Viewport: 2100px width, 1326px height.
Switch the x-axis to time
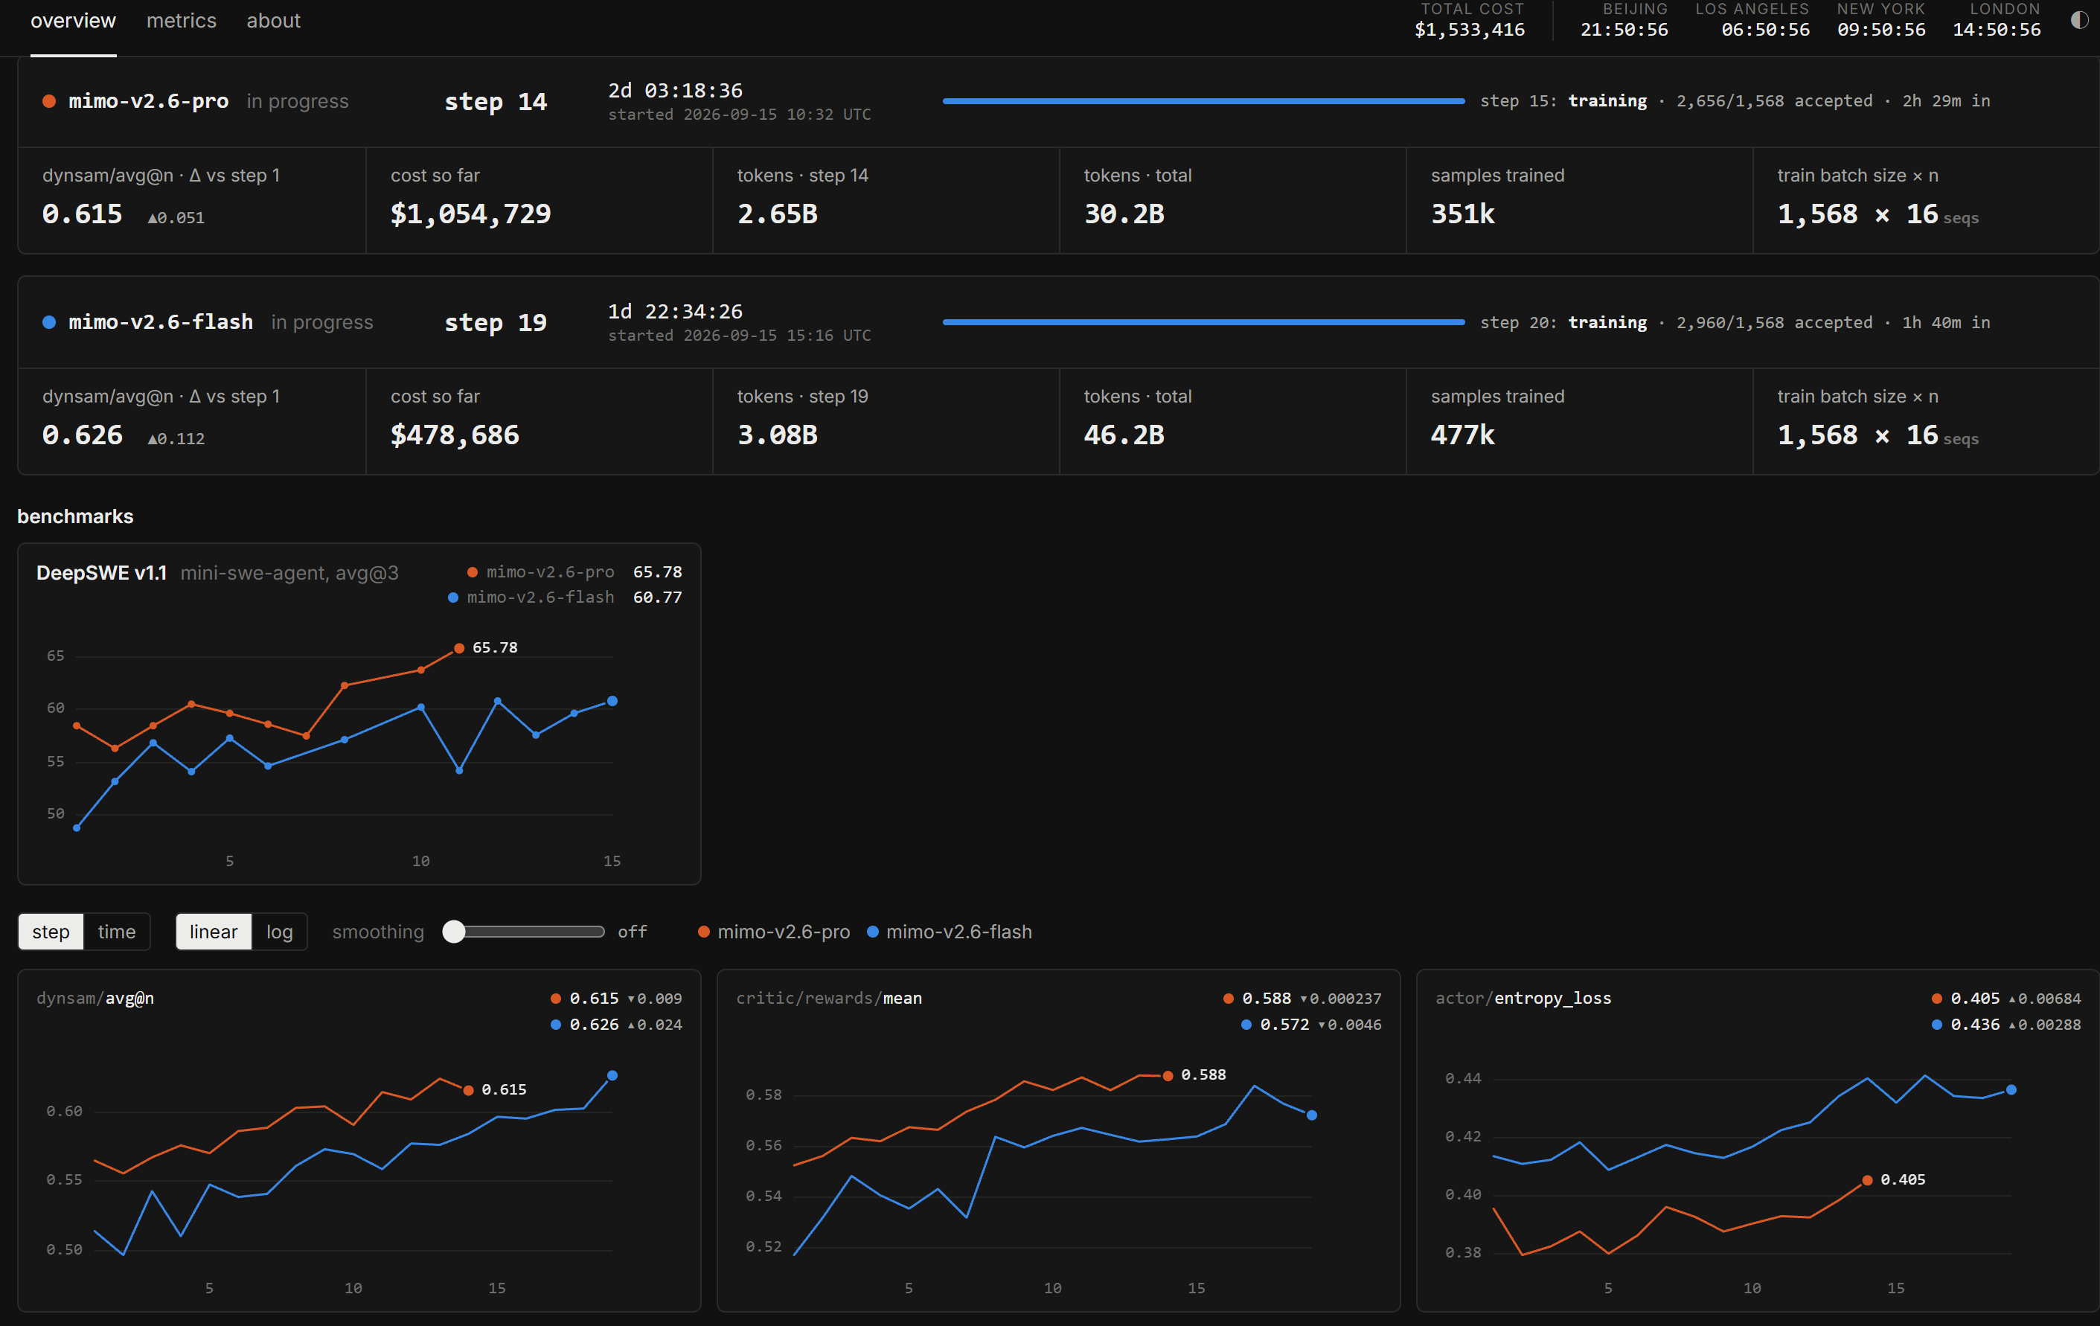click(x=117, y=932)
